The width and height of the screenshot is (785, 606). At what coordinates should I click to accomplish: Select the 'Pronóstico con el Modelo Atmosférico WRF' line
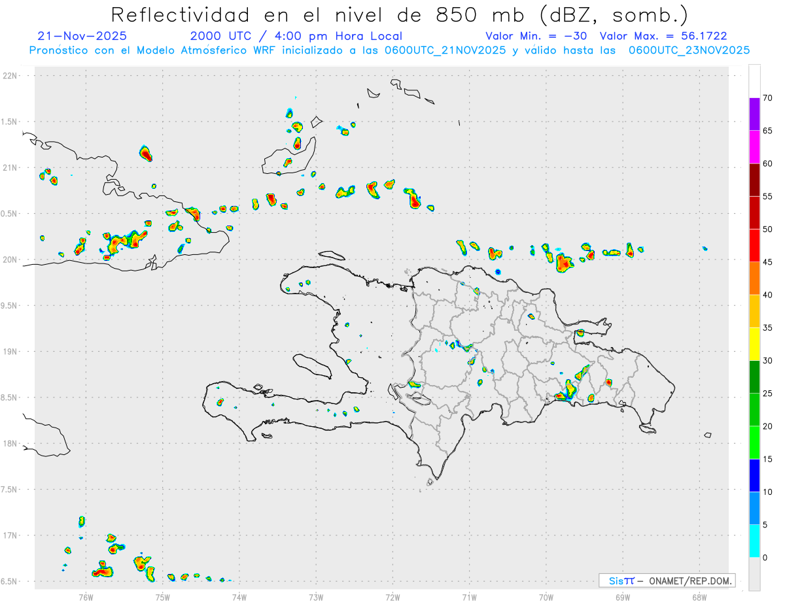point(390,50)
